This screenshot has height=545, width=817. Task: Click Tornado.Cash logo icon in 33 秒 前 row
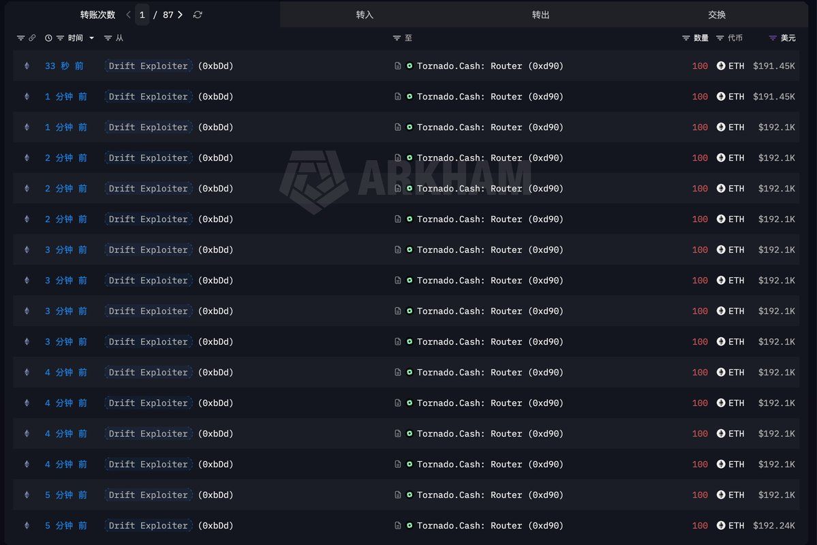point(410,65)
